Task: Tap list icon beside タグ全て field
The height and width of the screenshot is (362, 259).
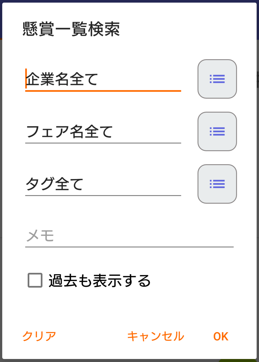Action: tap(217, 184)
